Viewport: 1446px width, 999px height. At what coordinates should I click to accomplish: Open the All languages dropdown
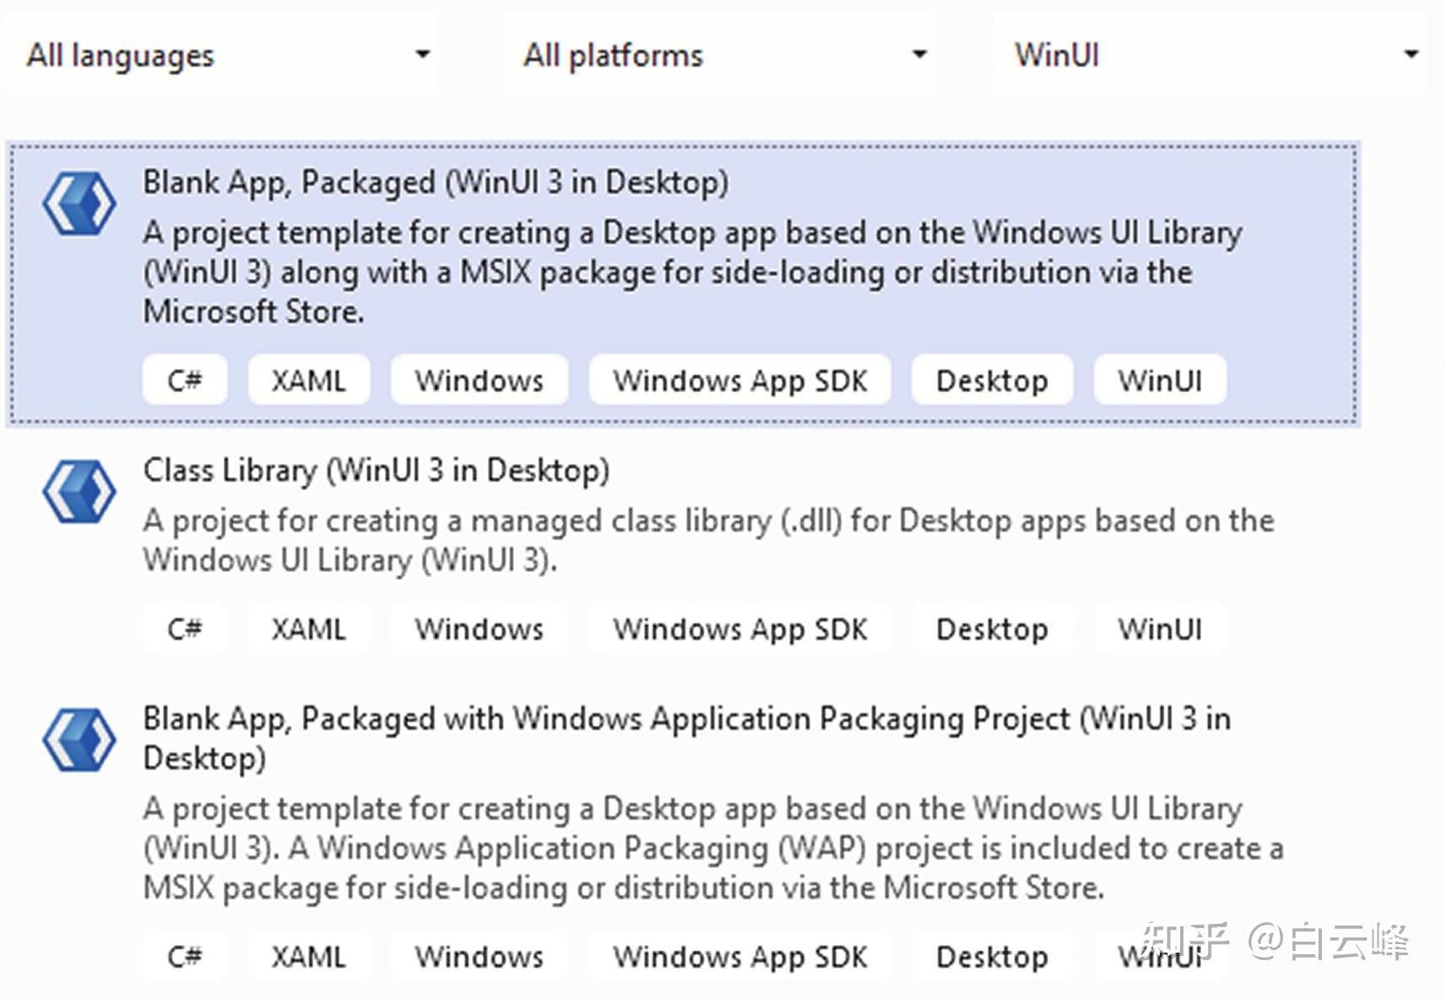click(x=221, y=55)
